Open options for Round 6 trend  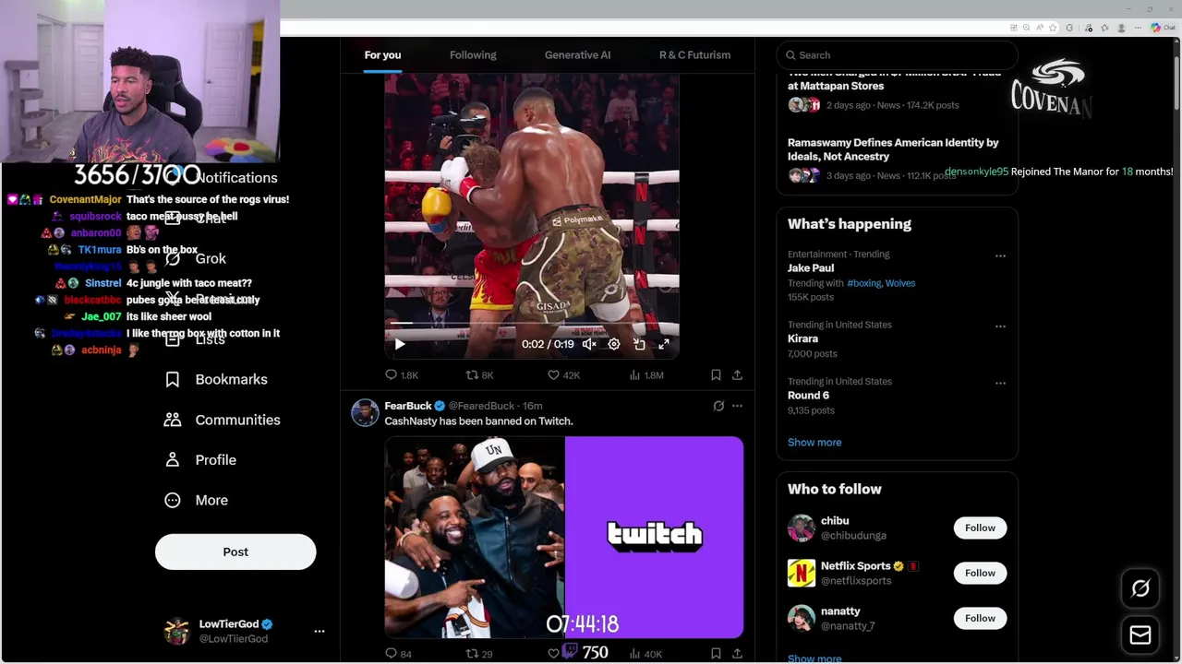point(1000,383)
